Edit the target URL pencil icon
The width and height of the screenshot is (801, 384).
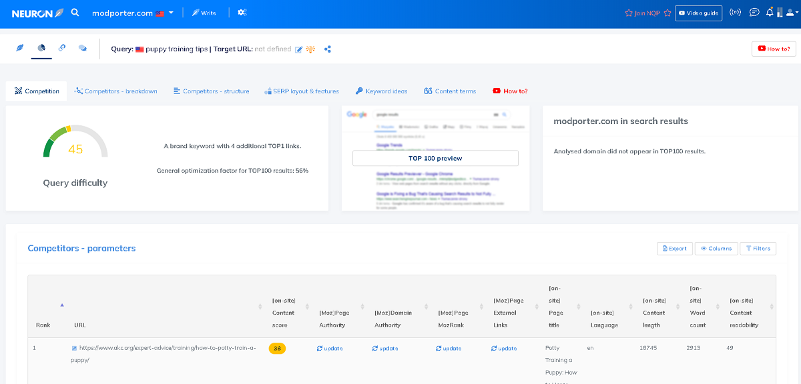[299, 49]
